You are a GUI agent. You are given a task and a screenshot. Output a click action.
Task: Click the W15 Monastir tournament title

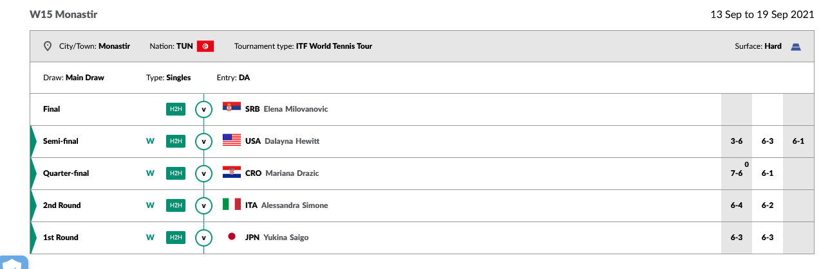coord(64,14)
